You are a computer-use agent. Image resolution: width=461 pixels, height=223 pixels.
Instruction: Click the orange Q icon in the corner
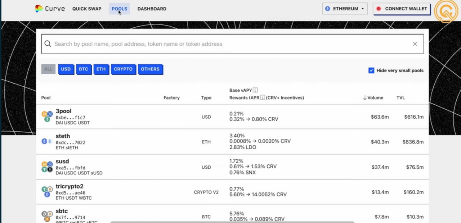(446, 12)
